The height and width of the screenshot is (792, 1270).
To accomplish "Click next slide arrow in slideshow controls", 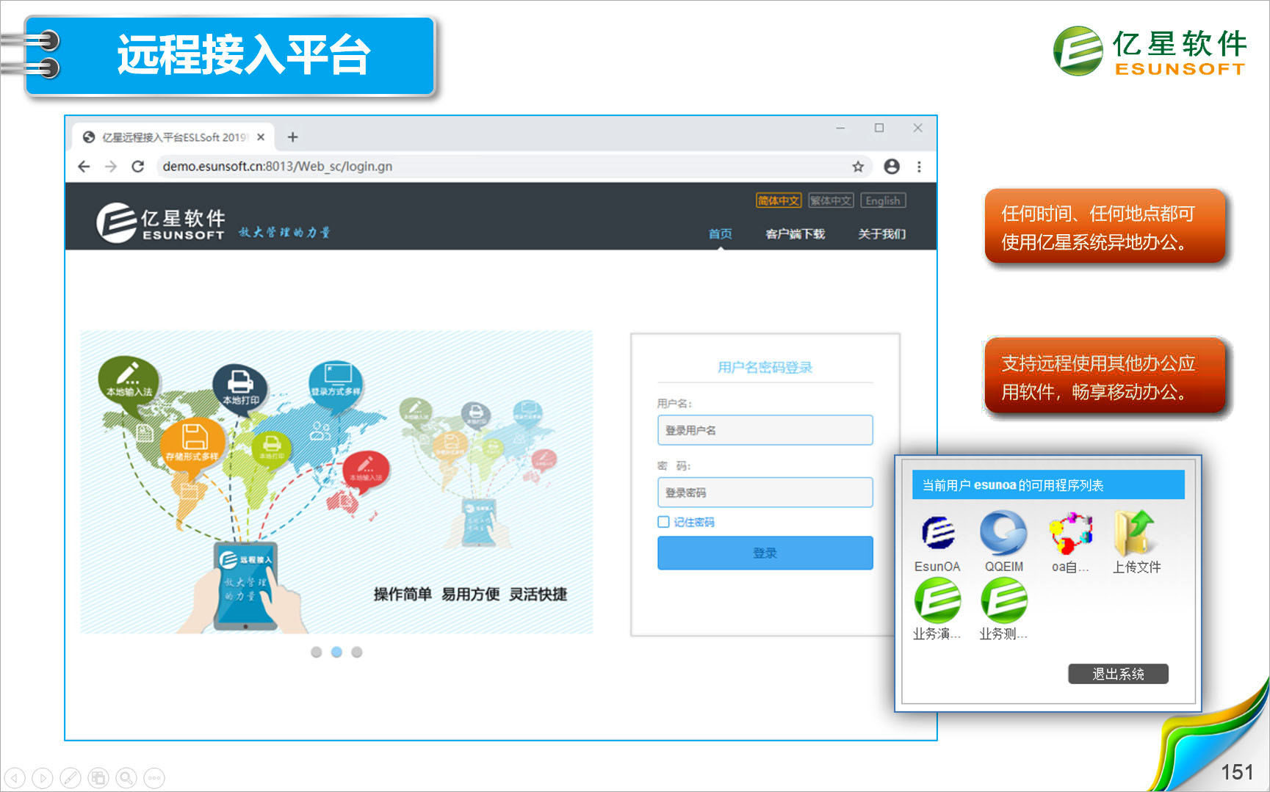I will point(43,777).
